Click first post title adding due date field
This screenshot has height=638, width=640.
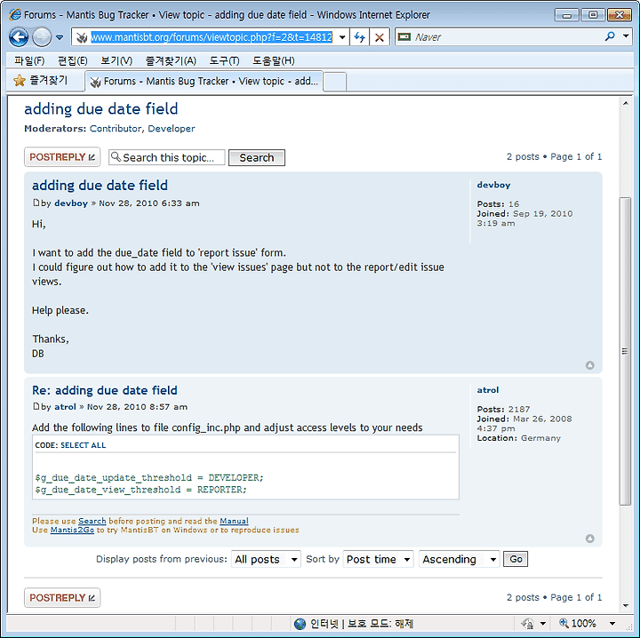click(100, 186)
